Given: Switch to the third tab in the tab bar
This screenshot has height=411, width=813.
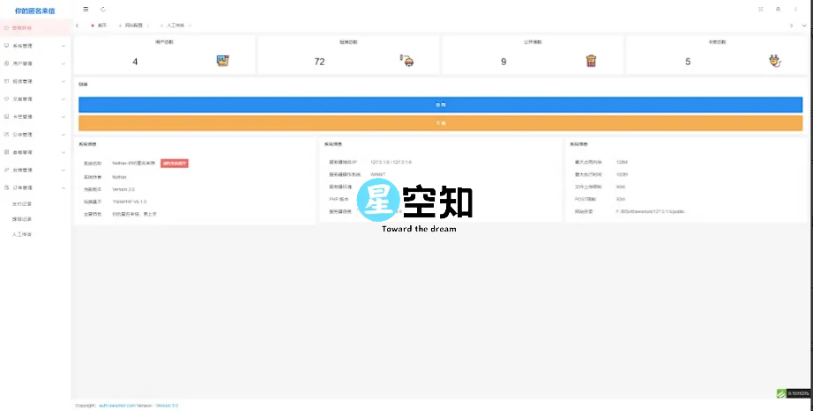Looking at the screenshot, I should pos(175,26).
